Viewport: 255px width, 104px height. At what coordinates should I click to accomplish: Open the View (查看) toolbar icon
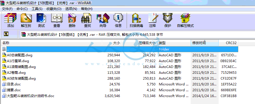[x=56, y=20]
